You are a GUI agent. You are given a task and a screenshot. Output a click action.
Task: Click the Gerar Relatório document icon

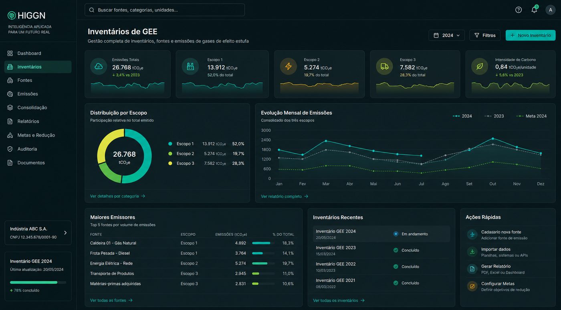472,269
